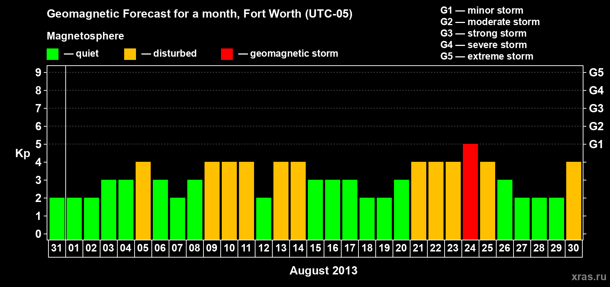Click the orange bar for day 09
This screenshot has width=610, height=287.
(x=212, y=201)
